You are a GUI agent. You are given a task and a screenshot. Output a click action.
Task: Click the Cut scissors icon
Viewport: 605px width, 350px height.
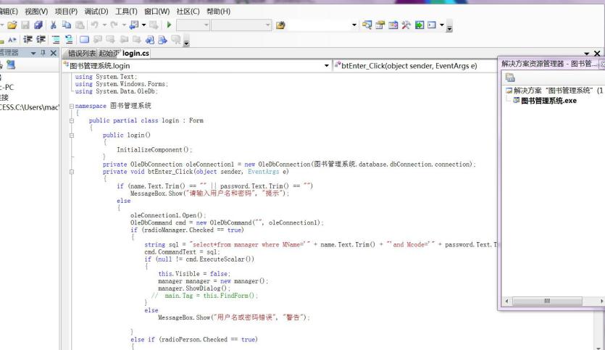(x=54, y=25)
